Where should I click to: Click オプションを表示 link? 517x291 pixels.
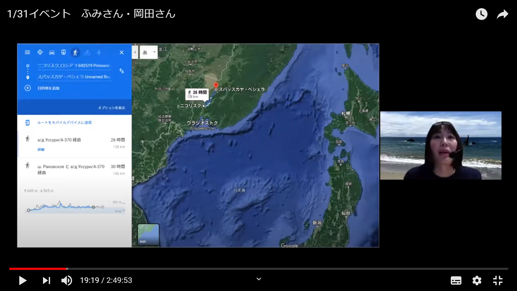[x=111, y=108]
